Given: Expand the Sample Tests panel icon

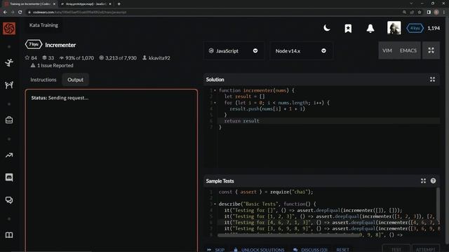Looking at the screenshot, I should [423, 181].
